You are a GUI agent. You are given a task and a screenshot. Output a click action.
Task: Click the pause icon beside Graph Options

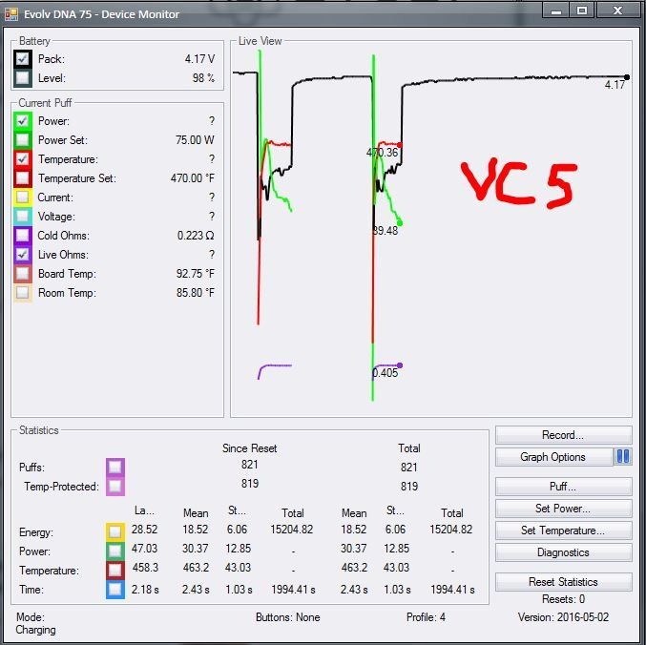pyautogui.click(x=623, y=457)
